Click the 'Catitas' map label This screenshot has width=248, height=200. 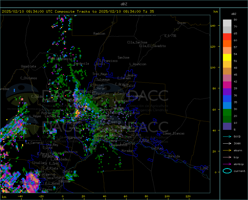157,148
